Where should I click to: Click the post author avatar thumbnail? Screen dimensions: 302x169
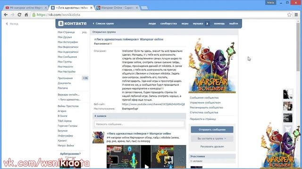click(98, 138)
